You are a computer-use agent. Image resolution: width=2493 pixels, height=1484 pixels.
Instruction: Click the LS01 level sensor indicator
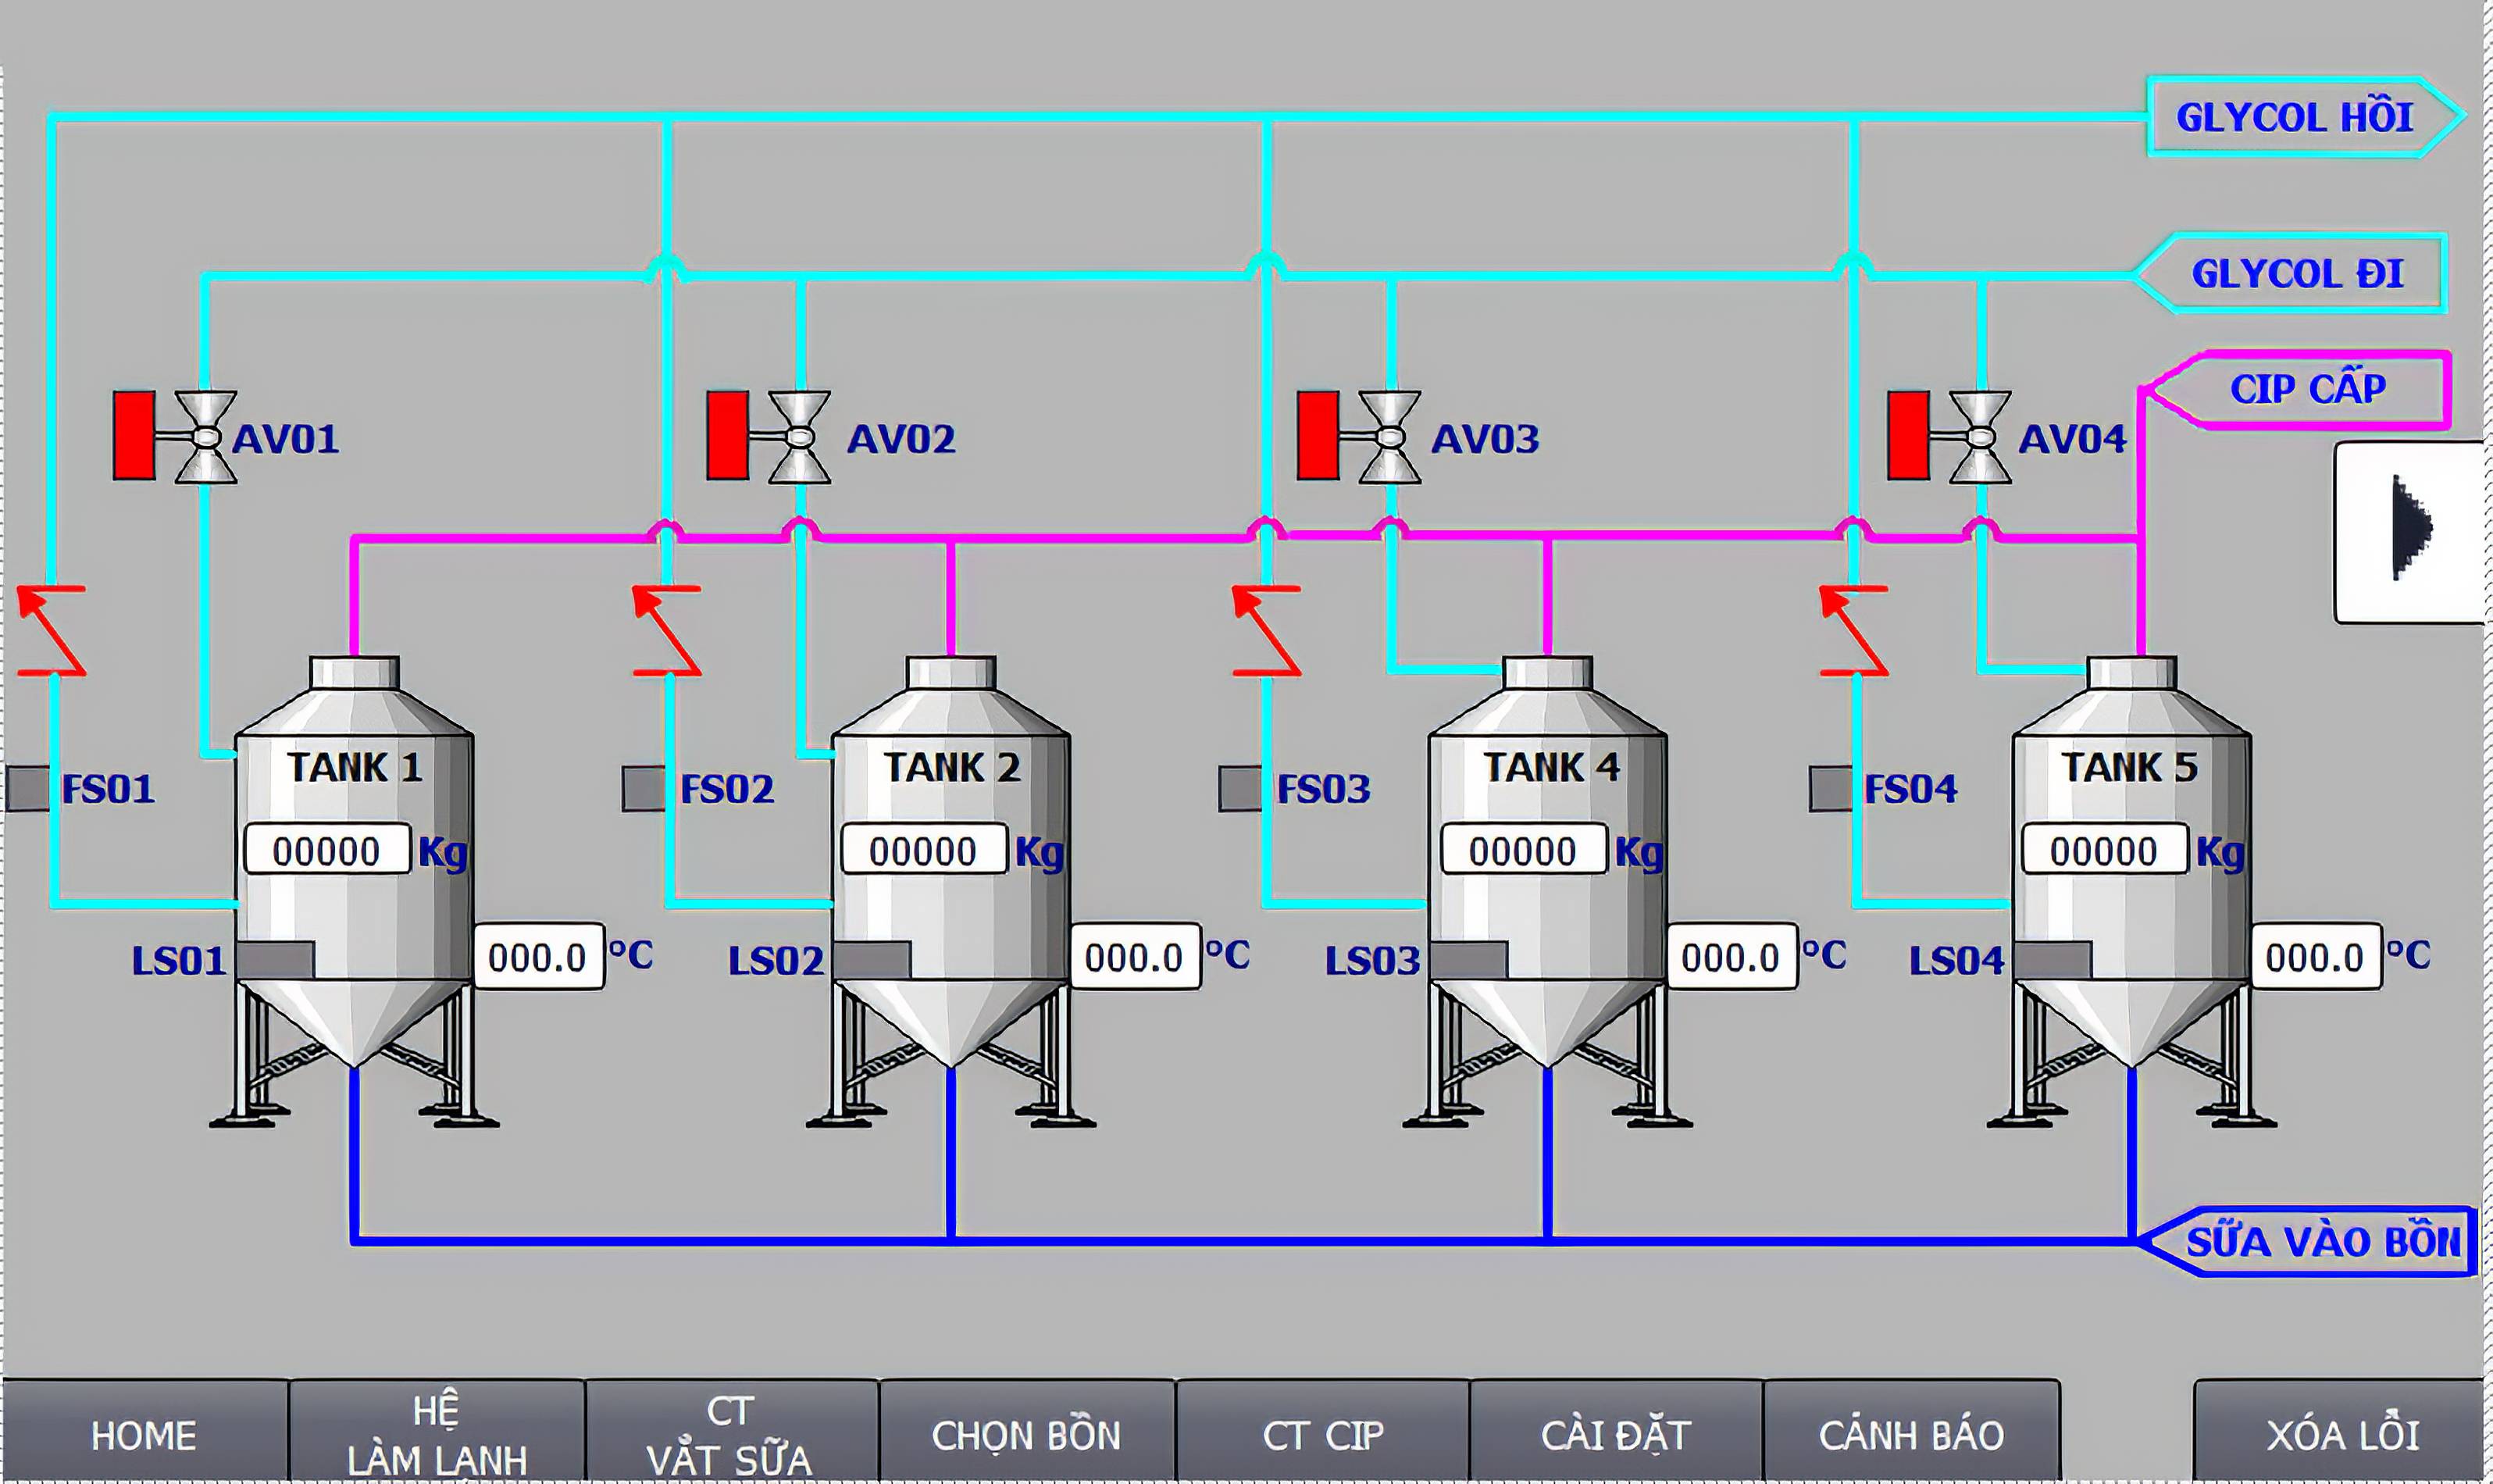point(275,960)
